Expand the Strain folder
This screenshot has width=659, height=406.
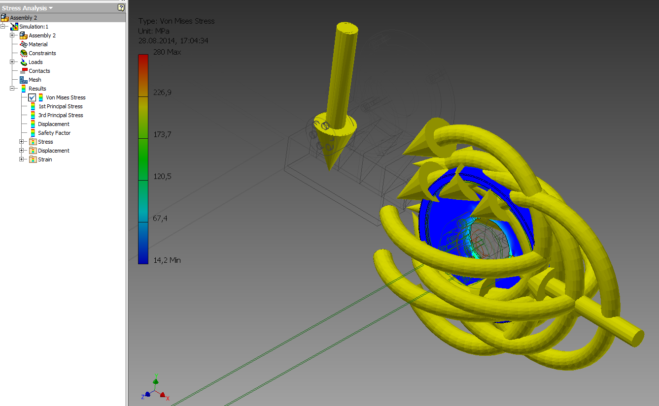(22, 159)
